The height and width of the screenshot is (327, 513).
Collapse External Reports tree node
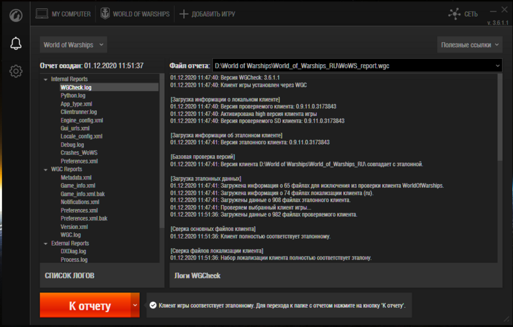tap(46, 244)
